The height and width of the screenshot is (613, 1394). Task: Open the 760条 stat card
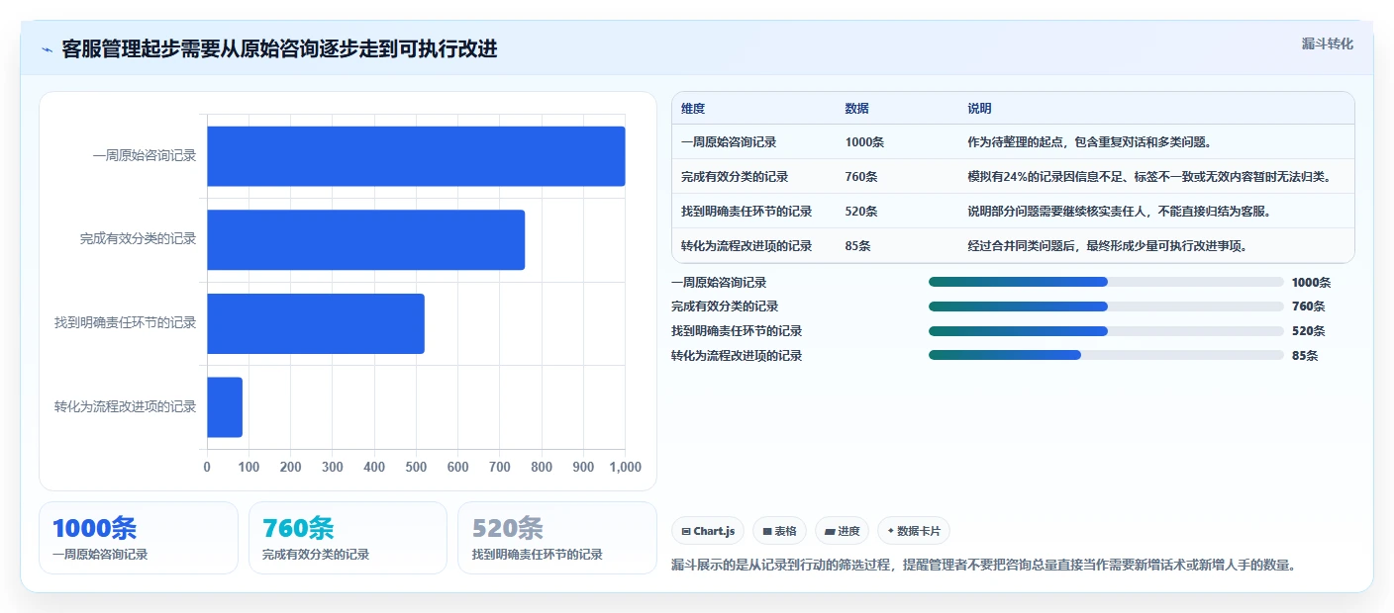point(348,538)
